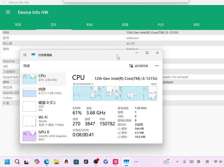Click 运行新任务 button in Task Manager
224x167 pixels.
point(139,66)
